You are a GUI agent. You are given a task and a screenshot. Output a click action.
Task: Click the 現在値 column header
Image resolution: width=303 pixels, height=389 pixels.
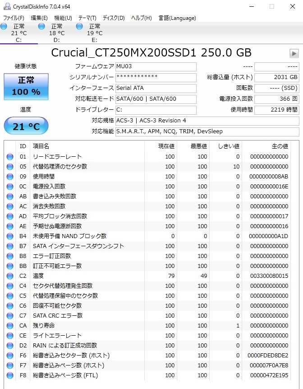[x=161, y=146]
